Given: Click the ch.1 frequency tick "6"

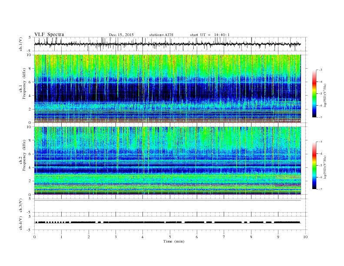Looking at the screenshot, I should pyautogui.click(x=30, y=82).
